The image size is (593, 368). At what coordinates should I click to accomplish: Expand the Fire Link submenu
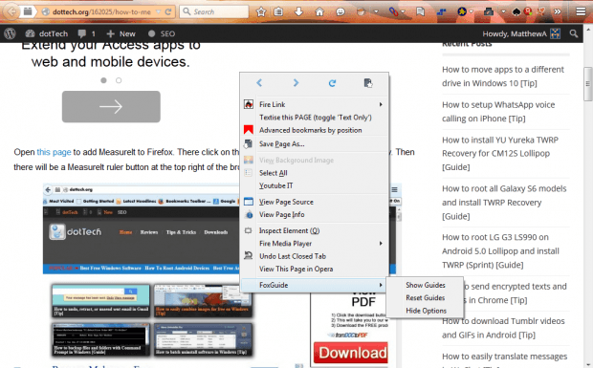click(x=315, y=104)
